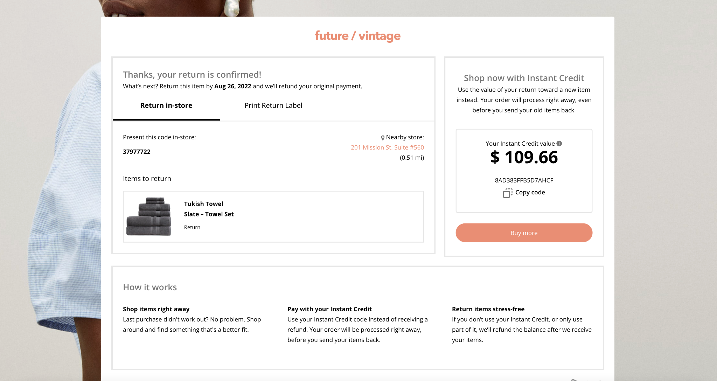Click the future / vintage logo
Screen dimensions: 717x381
pyautogui.click(x=357, y=36)
